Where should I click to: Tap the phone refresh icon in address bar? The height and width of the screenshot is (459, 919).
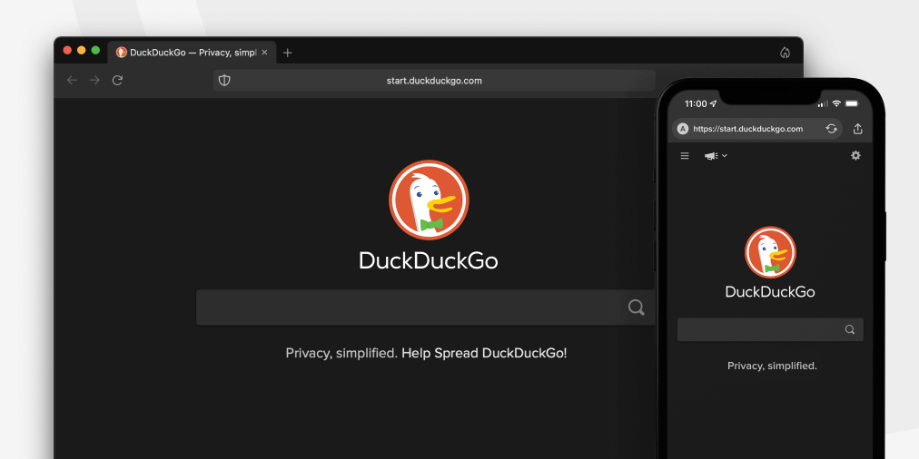[x=831, y=129]
